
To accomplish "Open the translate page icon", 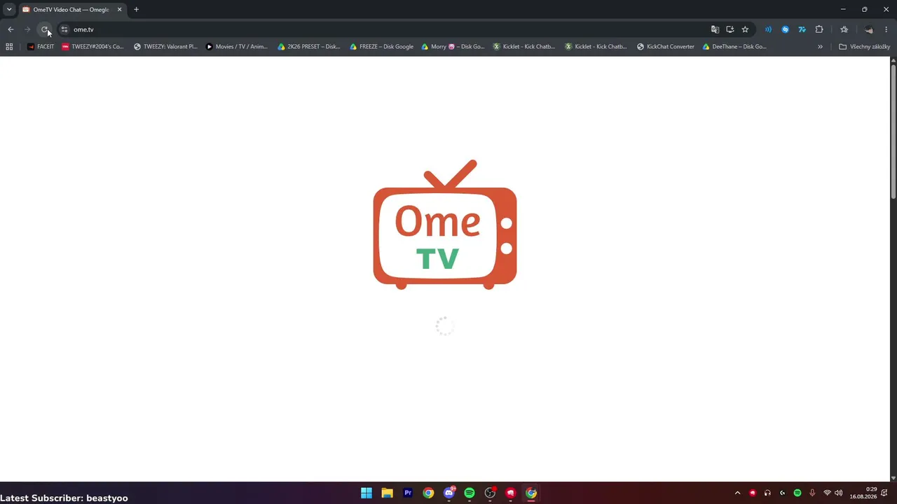I will 715,29.
